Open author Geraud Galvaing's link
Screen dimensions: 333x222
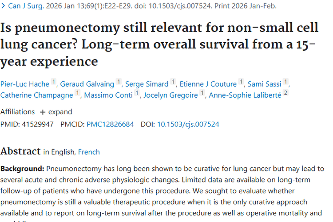coord(87,84)
